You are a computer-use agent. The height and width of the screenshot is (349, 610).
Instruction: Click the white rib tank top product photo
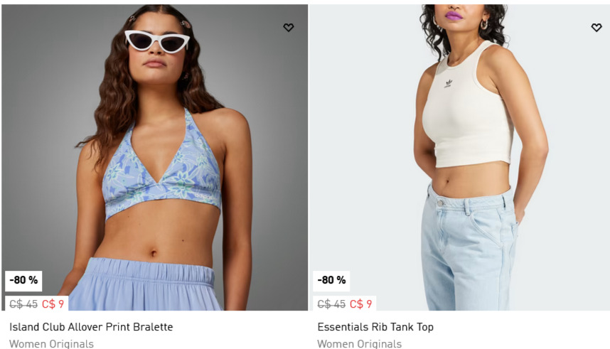click(x=459, y=157)
